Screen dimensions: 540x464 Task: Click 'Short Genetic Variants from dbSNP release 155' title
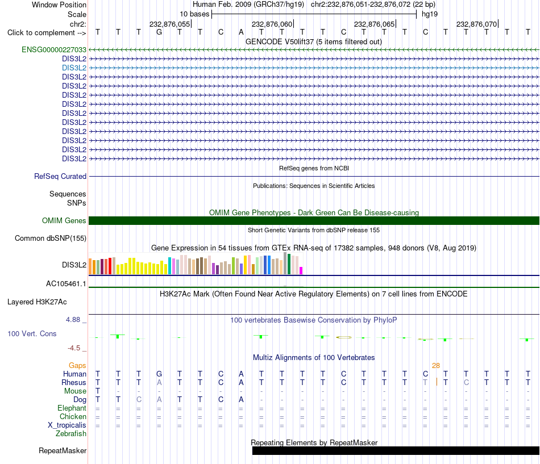click(314, 230)
